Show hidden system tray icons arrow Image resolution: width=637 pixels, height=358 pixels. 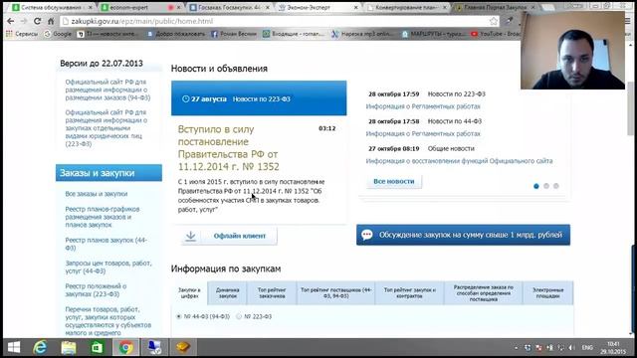coord(516,348)
